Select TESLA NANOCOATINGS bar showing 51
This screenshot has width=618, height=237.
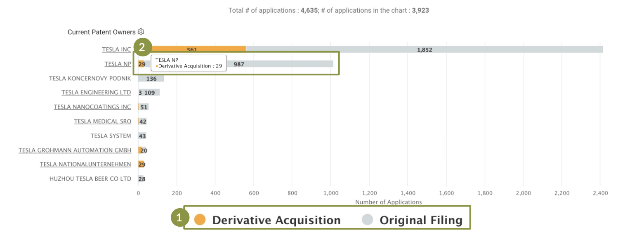[144, 107]
